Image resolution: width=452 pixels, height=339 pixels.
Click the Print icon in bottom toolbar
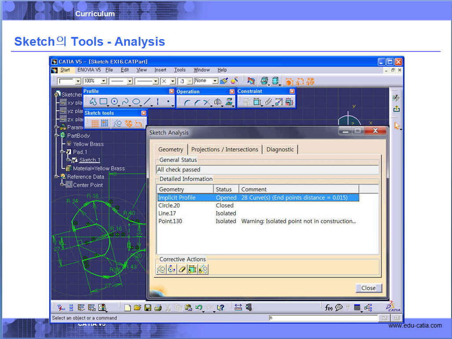(x=158, y=308)
